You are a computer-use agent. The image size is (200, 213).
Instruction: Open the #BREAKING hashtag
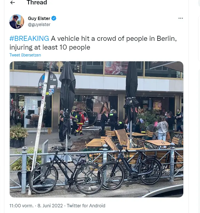[x=29, y=38]
